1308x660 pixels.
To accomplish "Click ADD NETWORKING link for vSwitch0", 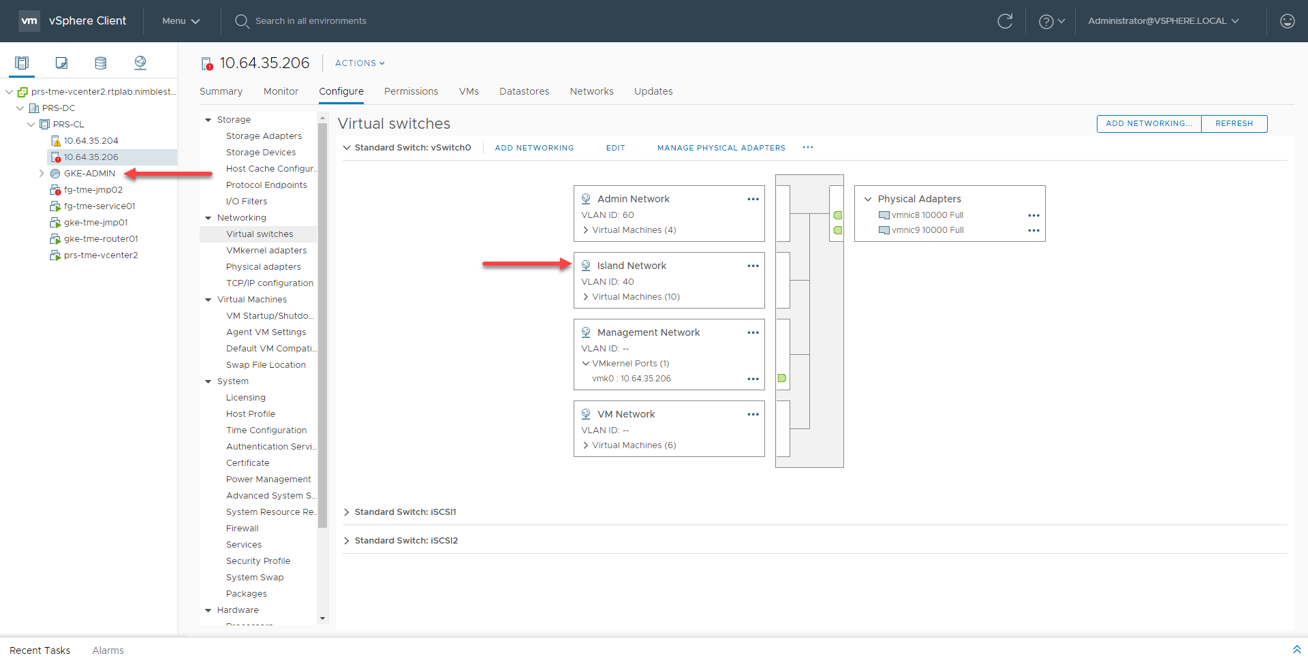I will tap(534, 148).
